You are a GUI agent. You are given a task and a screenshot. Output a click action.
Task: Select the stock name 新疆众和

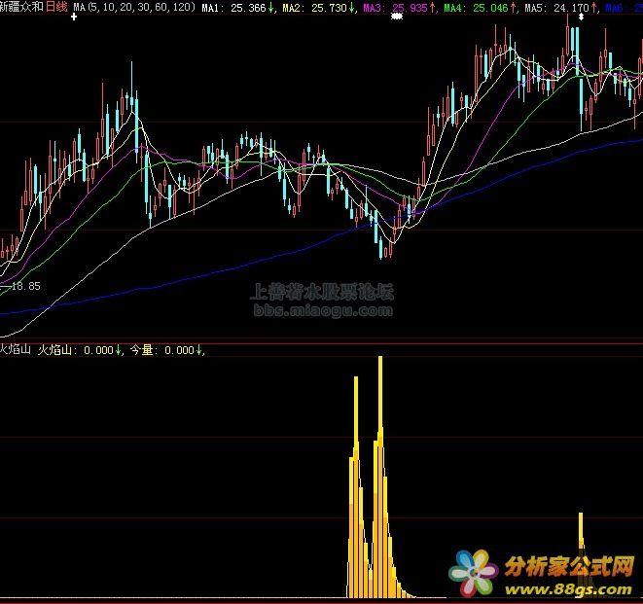coord(21,7)
